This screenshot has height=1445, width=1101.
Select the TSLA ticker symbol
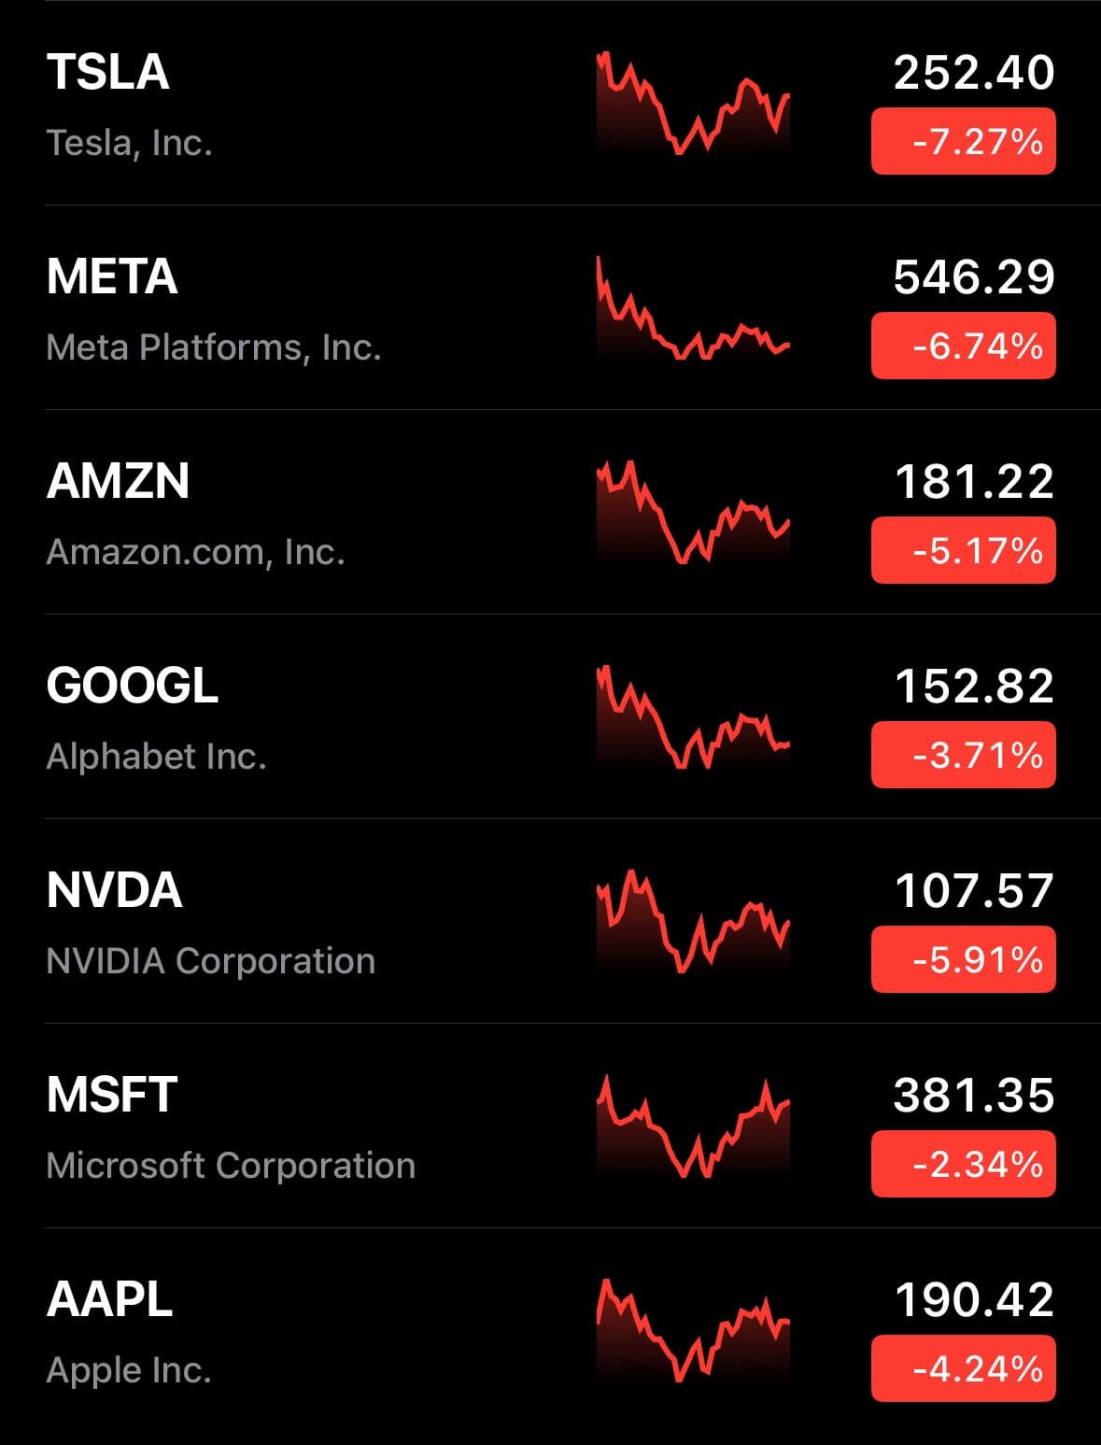[x=108, y=72]
